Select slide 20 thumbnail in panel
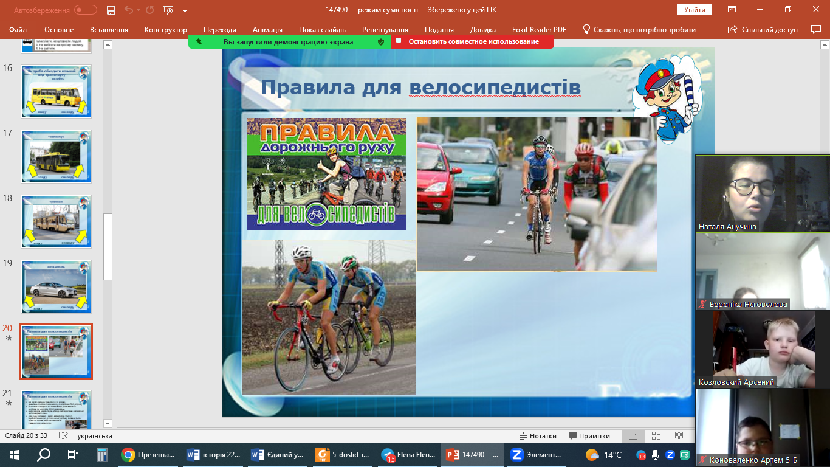The height and width of the screenshot is (467, 830). (x=56, y=351)
